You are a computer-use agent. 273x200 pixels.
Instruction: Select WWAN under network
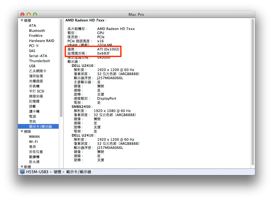click(34, 137)
